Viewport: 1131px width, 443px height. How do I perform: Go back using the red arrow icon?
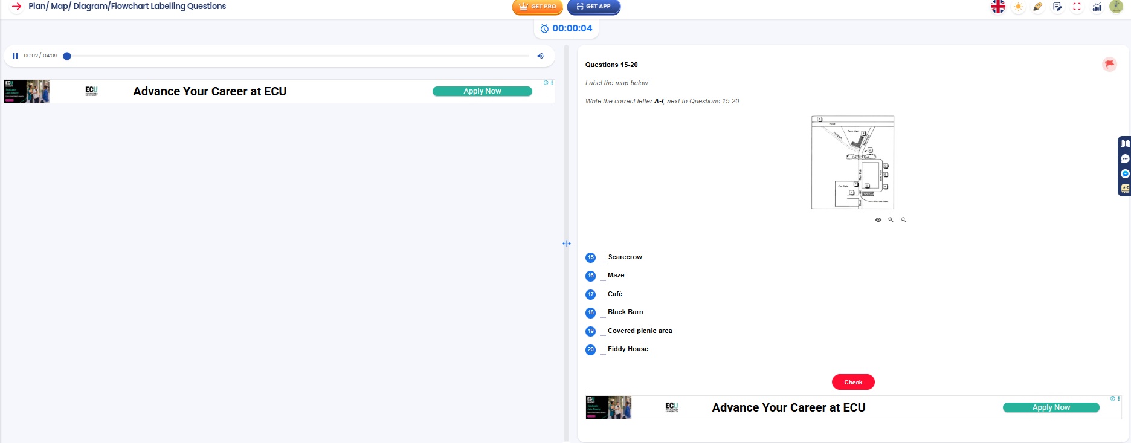tap(17, 7)
